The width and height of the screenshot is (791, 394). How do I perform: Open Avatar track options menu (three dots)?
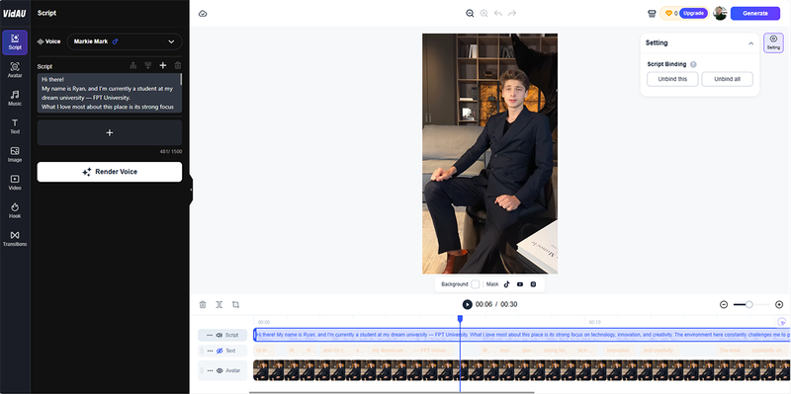click(x=210, y=370)
